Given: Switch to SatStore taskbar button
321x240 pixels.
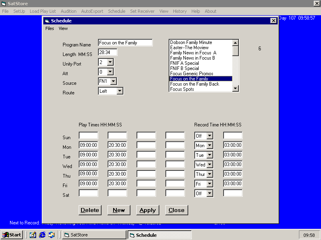Looking at the screenshot, I should [94, 235].
